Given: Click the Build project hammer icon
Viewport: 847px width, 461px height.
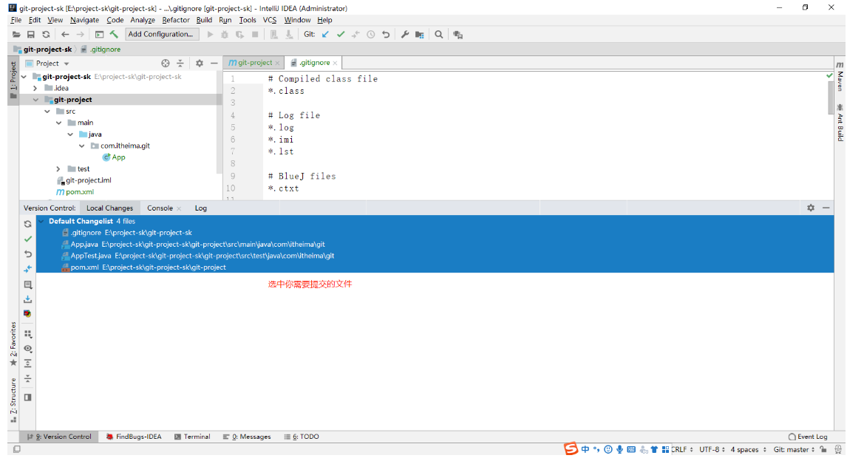Looking at the screenshot, I should 114,34.
